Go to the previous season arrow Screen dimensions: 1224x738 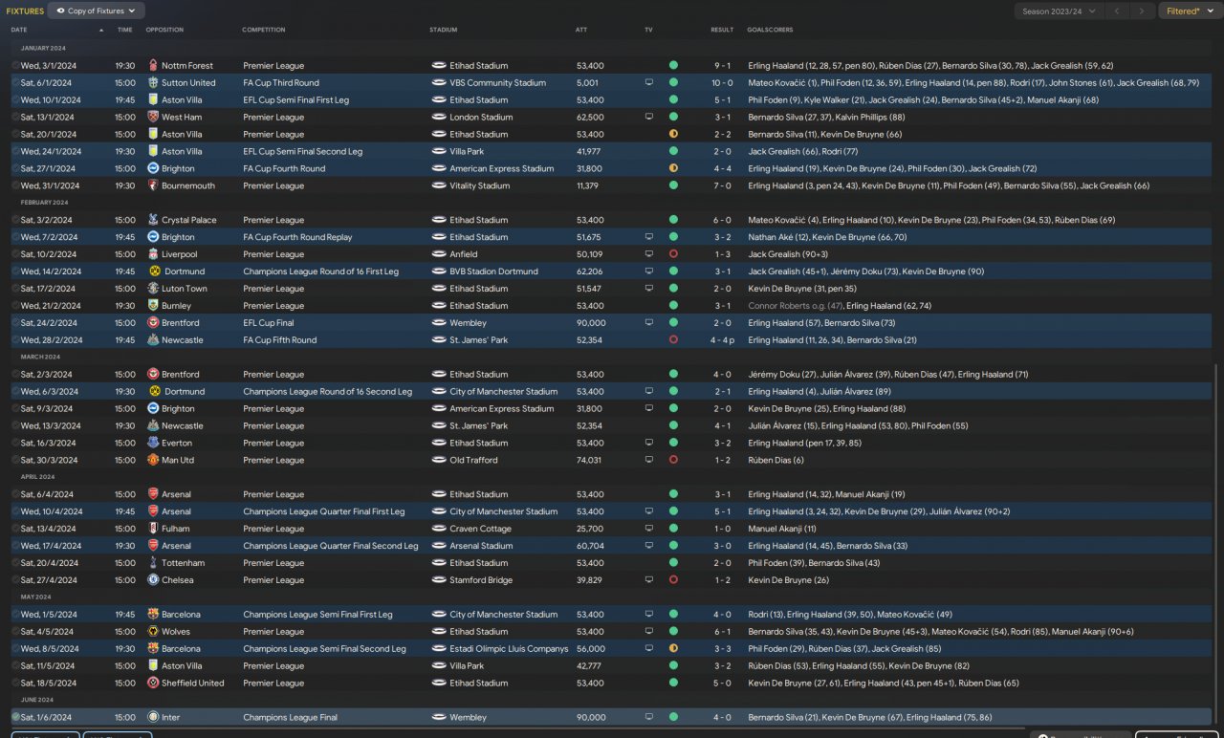pos(1116,11)
